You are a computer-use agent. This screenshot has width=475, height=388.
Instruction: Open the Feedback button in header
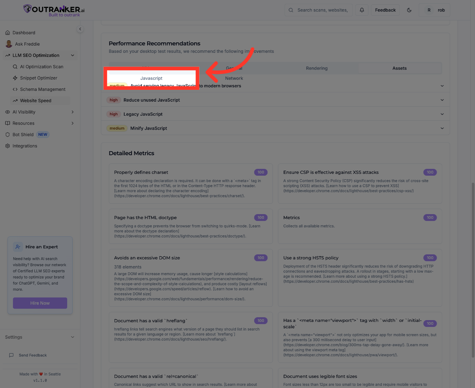385,10
